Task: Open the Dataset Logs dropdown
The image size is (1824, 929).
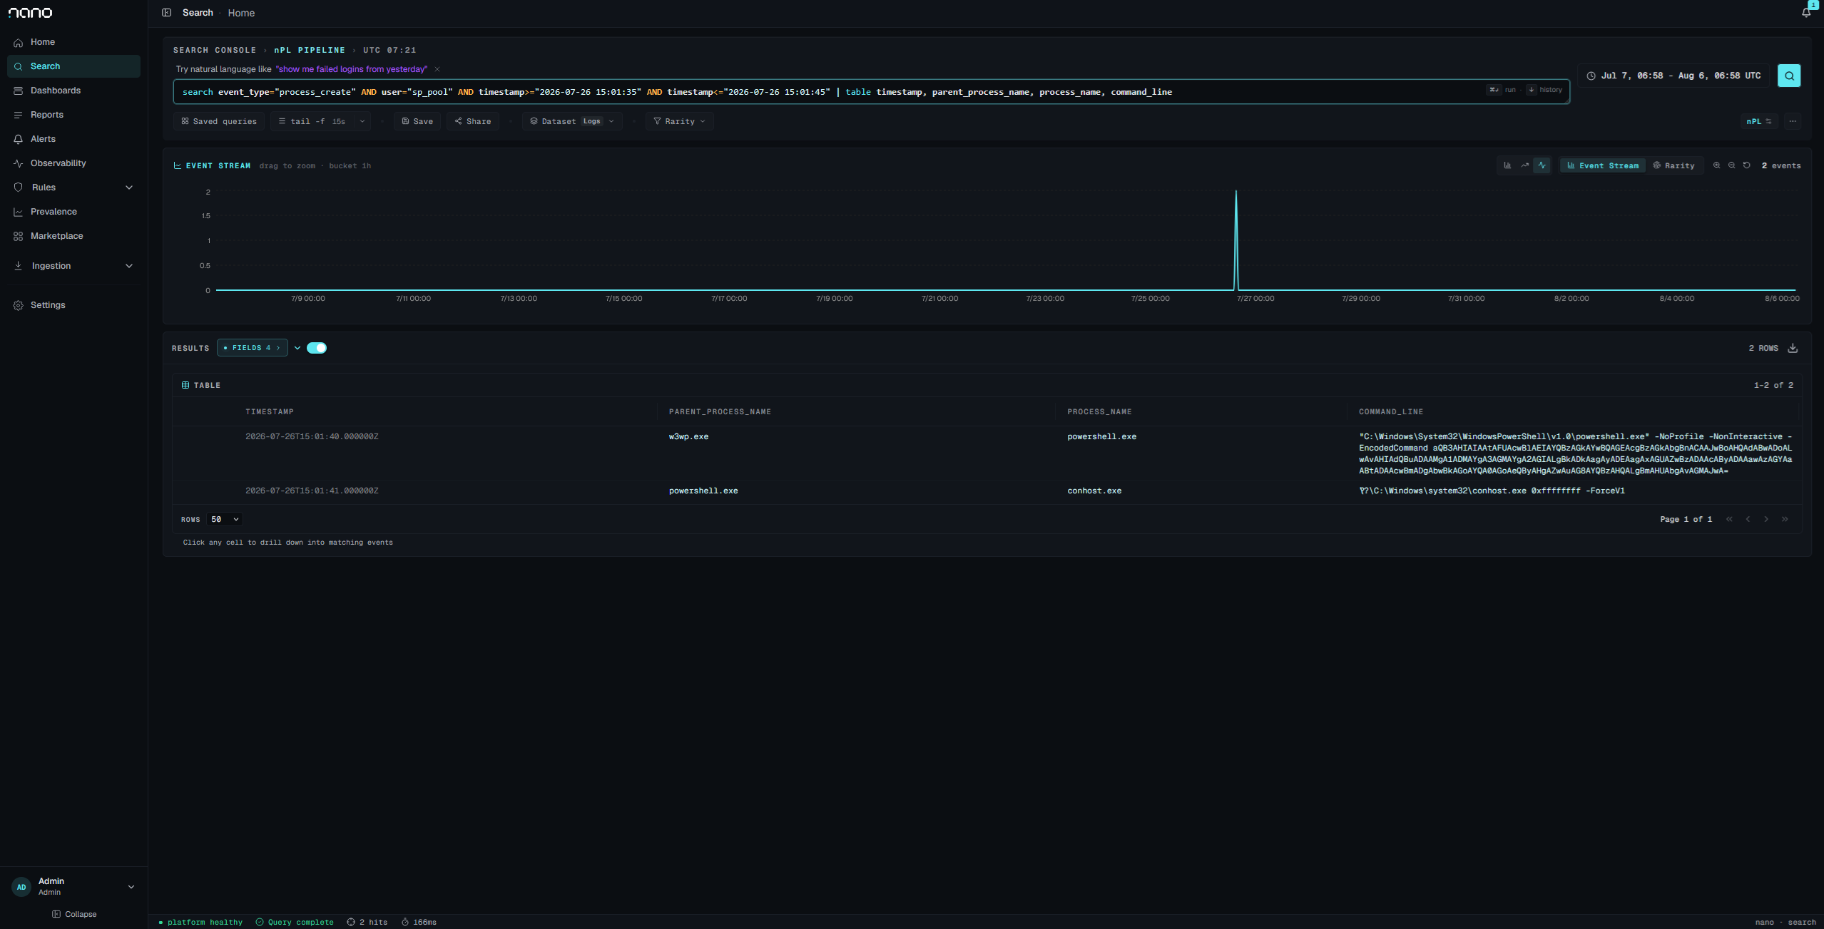Action: 572,121
